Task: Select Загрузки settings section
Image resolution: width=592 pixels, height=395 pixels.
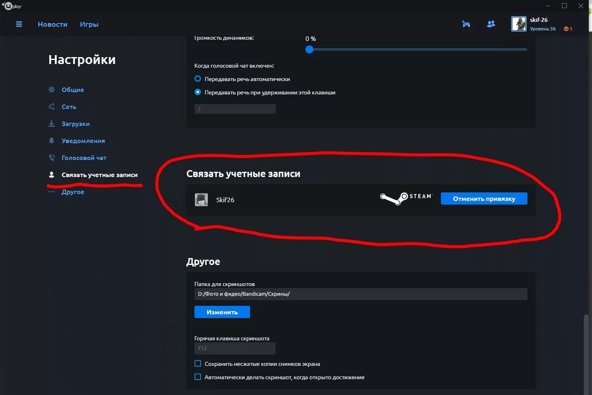Action: [76, 124]
